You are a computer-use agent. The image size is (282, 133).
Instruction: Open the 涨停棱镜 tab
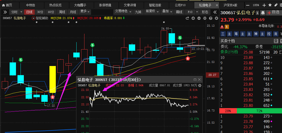pyautogui.click(x=105, y=5)
